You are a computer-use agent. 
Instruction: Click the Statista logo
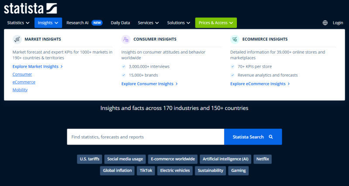pos(31,8)
